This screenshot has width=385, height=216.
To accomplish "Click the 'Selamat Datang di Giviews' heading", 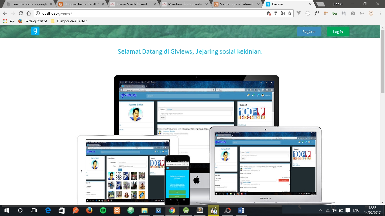I will [190, 52].
